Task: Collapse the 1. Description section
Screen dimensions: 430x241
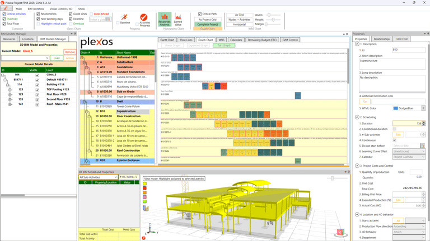Action: 357,44
